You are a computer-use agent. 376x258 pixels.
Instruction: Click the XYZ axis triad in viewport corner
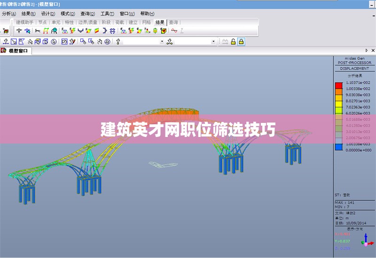[365, 241]
